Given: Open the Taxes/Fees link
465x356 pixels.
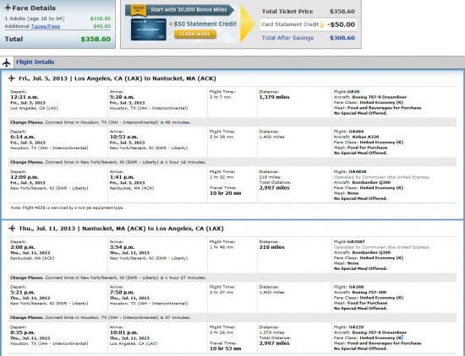Looking at the screenshot, I should tap(46, 26).
